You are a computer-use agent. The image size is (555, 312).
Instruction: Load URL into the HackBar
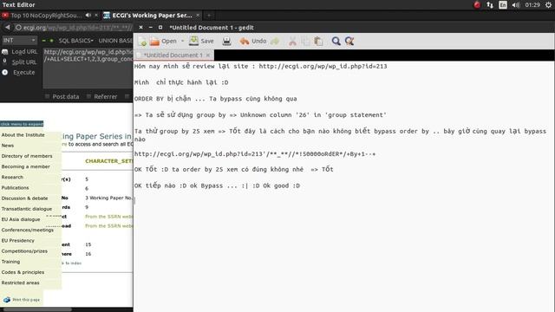[20, 52]
